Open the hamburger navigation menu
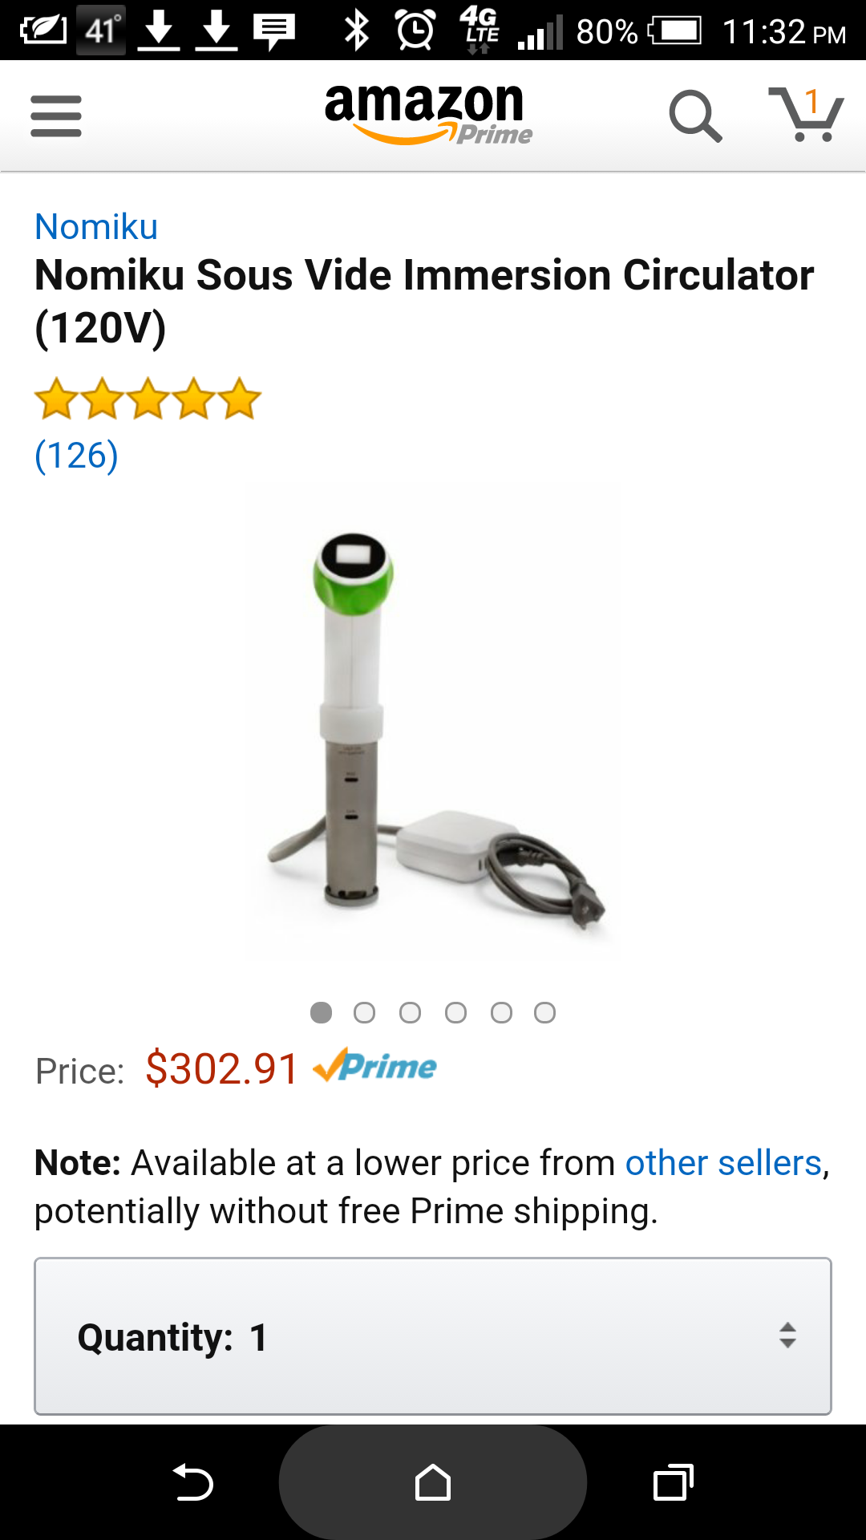 click(56, 116)
